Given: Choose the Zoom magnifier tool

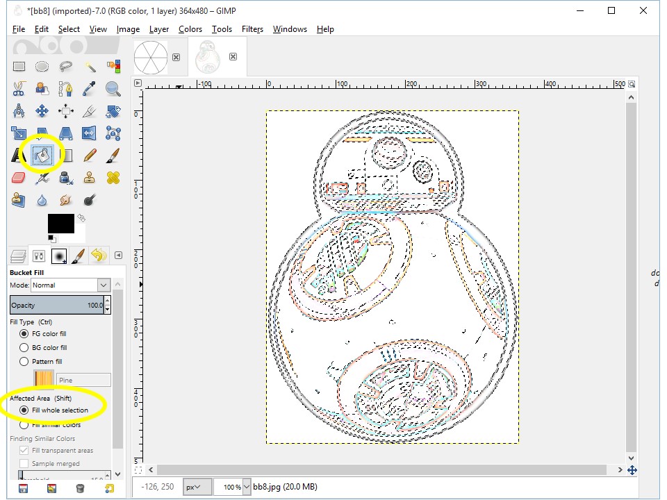Looking at the screenshot, I should 113,89.
